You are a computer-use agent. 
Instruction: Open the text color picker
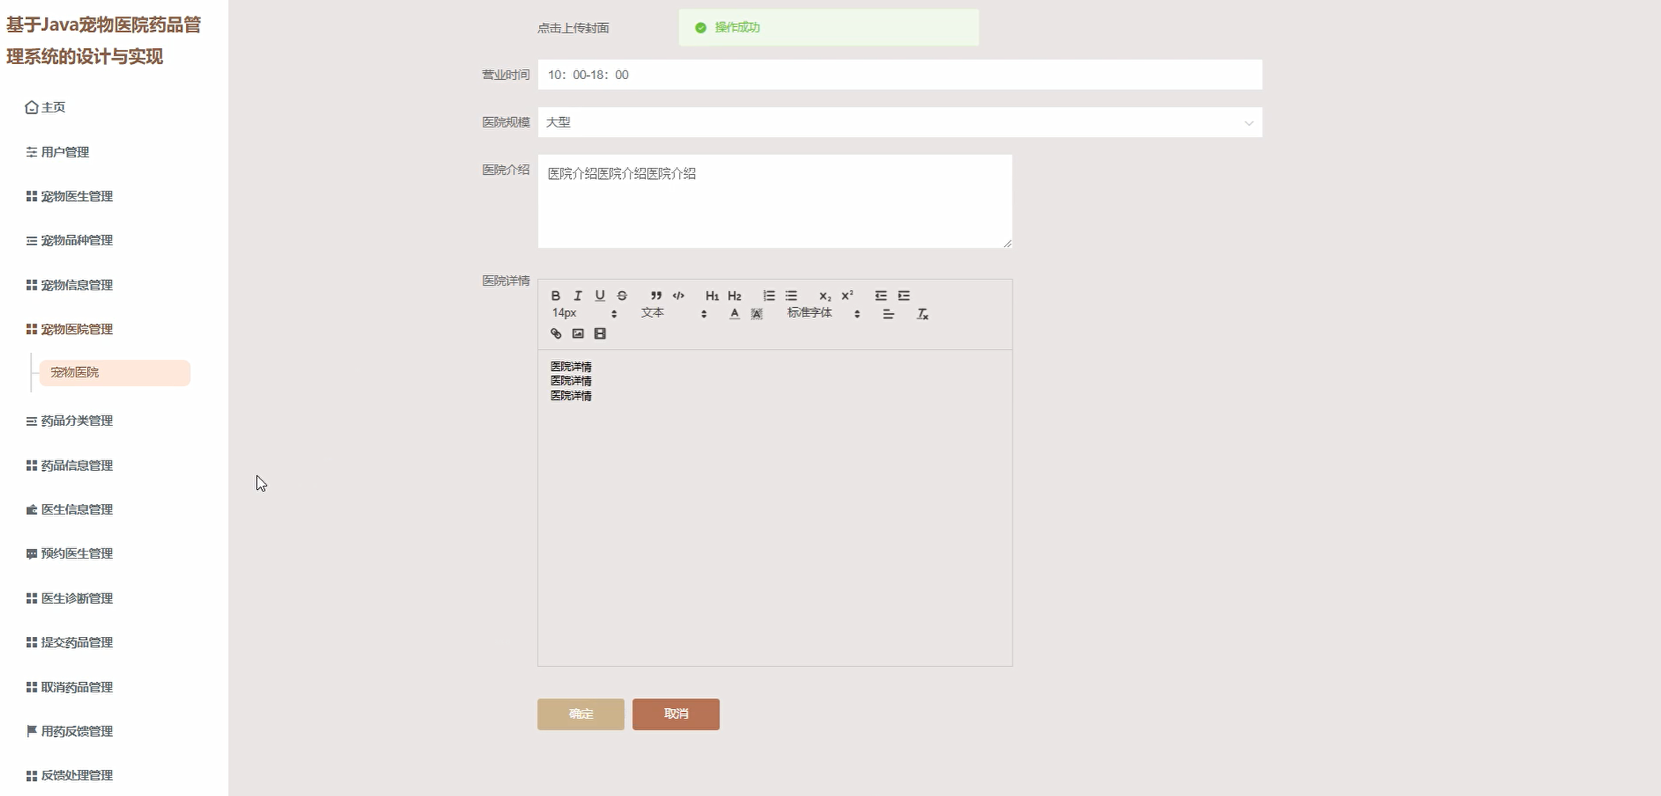[734, 314]
